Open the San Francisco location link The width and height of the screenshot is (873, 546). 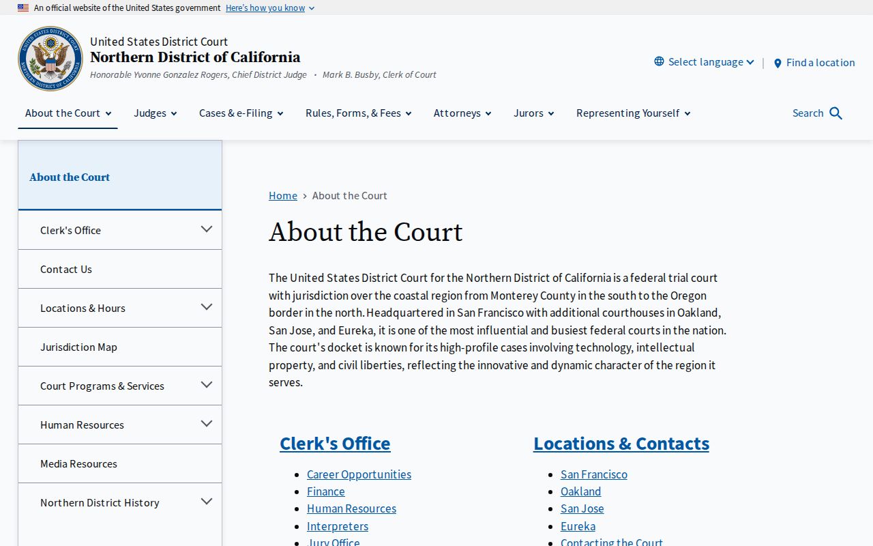[x=594, y=474]
